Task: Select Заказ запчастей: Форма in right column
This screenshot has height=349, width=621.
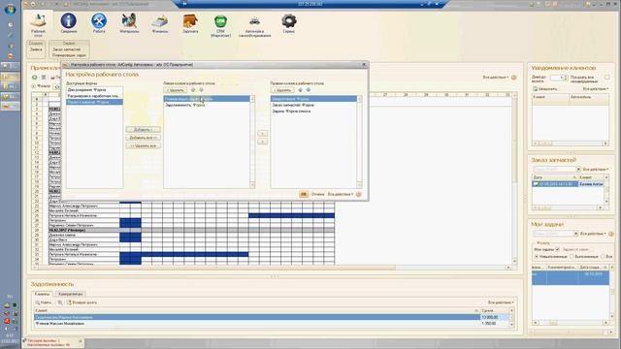Action: (x=313, y=105)
